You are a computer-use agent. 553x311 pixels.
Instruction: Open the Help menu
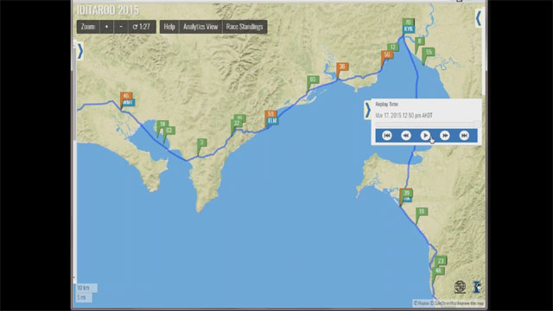click(169, 27)
